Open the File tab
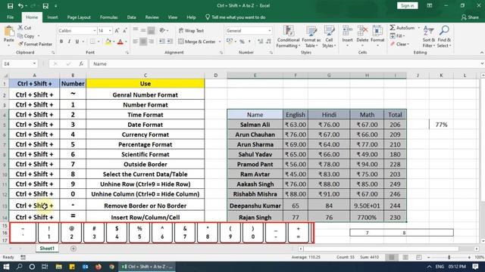 point(10,17)
